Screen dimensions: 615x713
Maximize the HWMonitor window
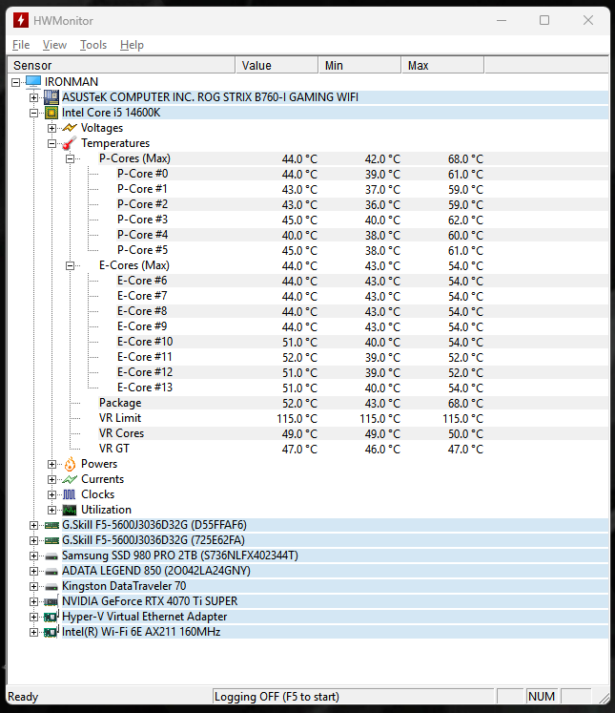(x=544, y=20)
